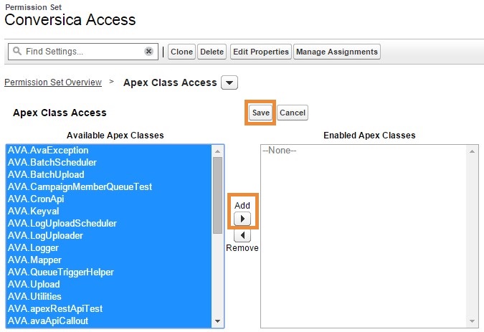Go to Permission Set Overview link
The image size is (484, 332).
pos(53,82)
